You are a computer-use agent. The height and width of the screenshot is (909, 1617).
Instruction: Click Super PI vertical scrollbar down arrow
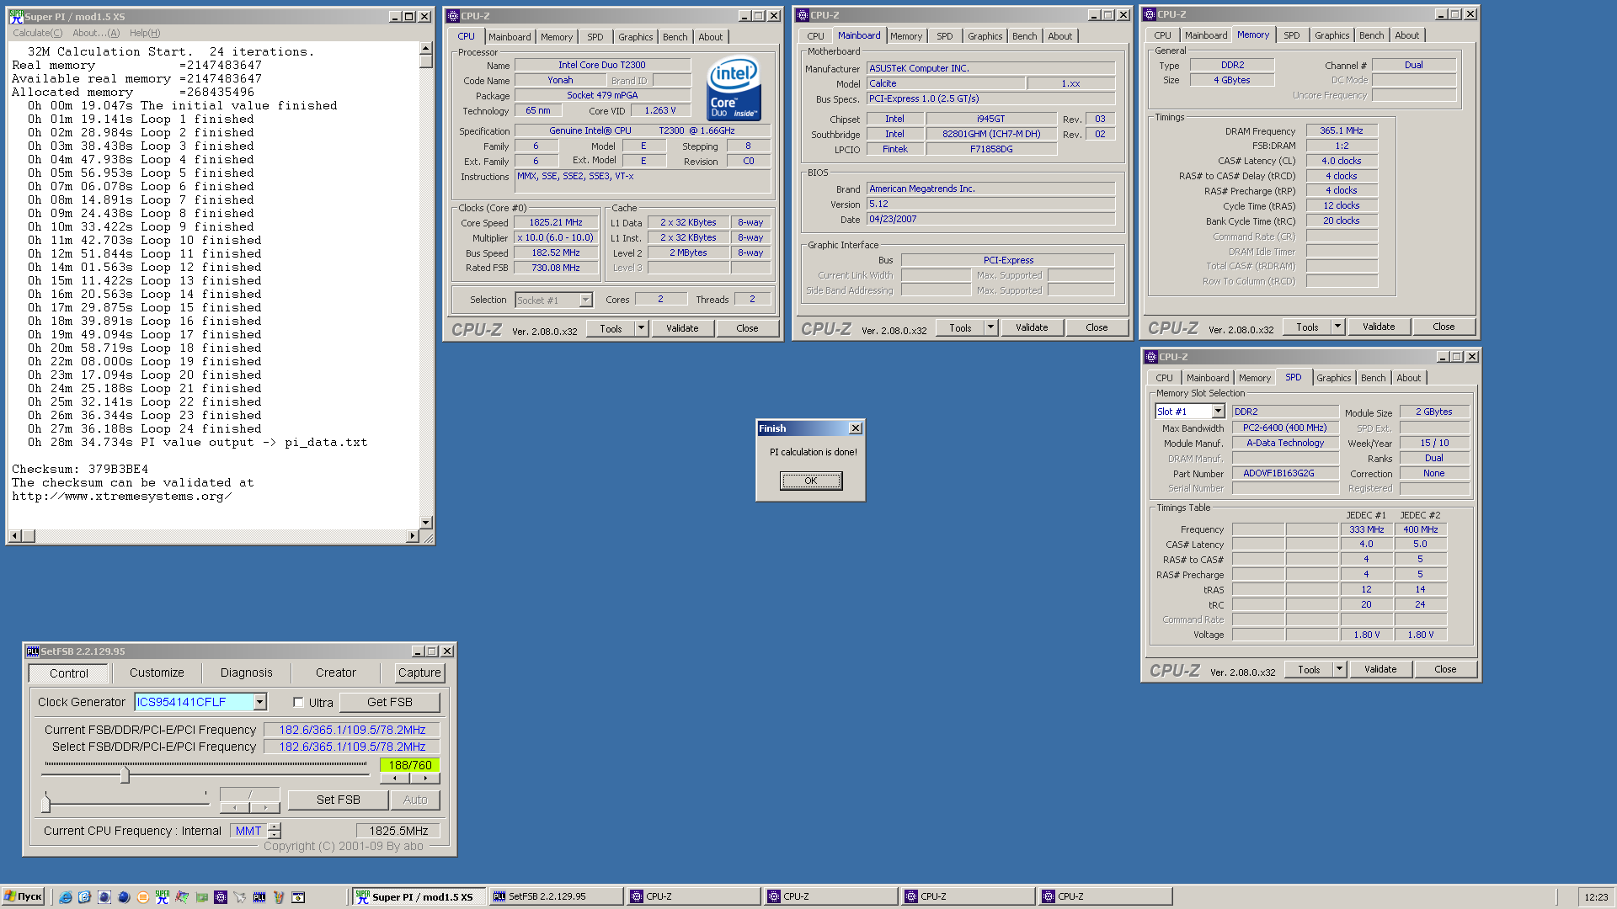(425, 522)
